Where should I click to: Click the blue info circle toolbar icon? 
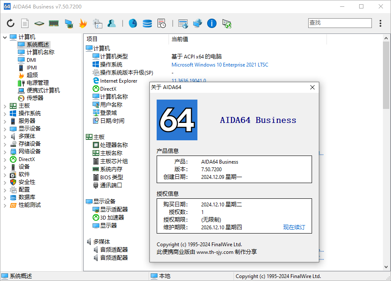point(212,23)
